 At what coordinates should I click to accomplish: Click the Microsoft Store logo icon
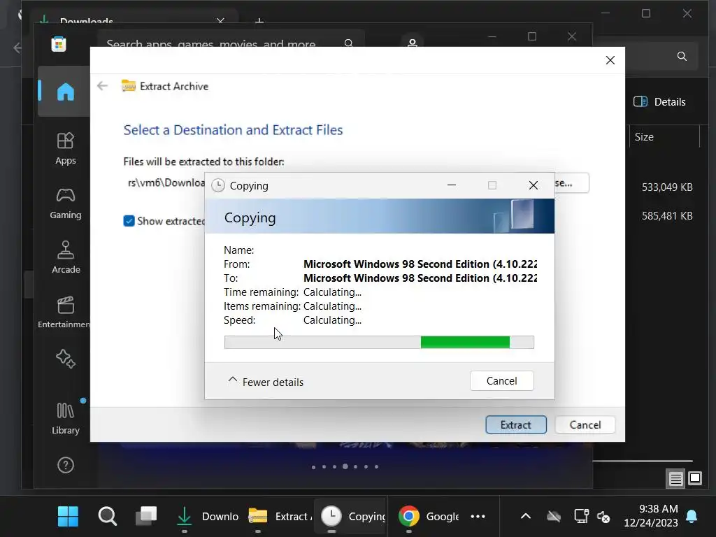point(59,44)
